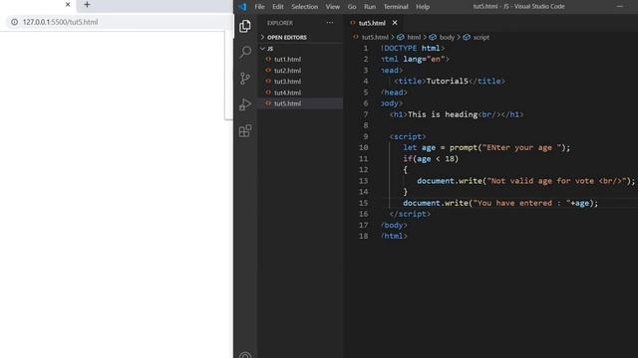Click the Visual Studio Code logo icon

click(x=242, y=7)
